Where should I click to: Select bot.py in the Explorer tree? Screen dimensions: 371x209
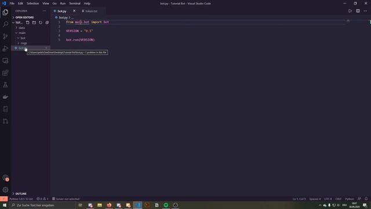coord(31,48)
